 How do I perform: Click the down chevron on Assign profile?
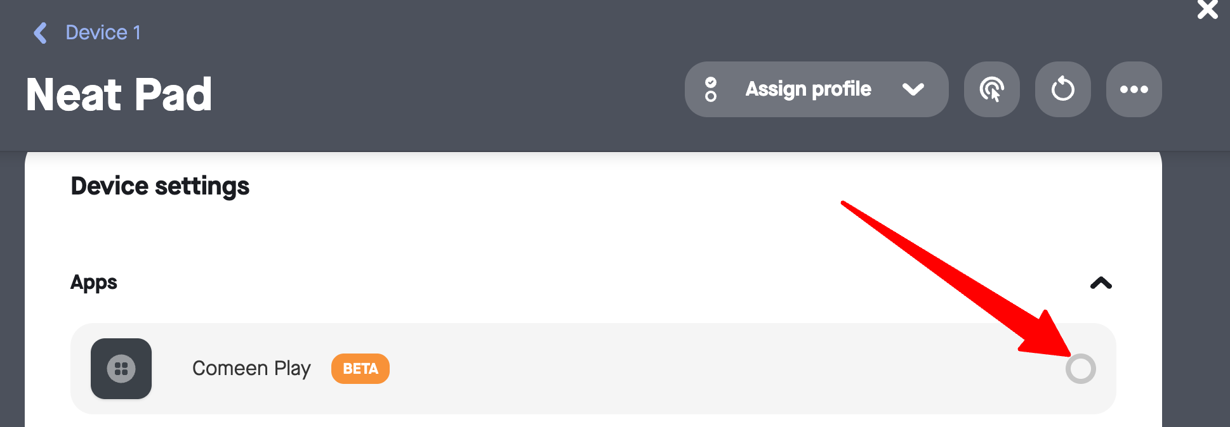click(913, 89)
